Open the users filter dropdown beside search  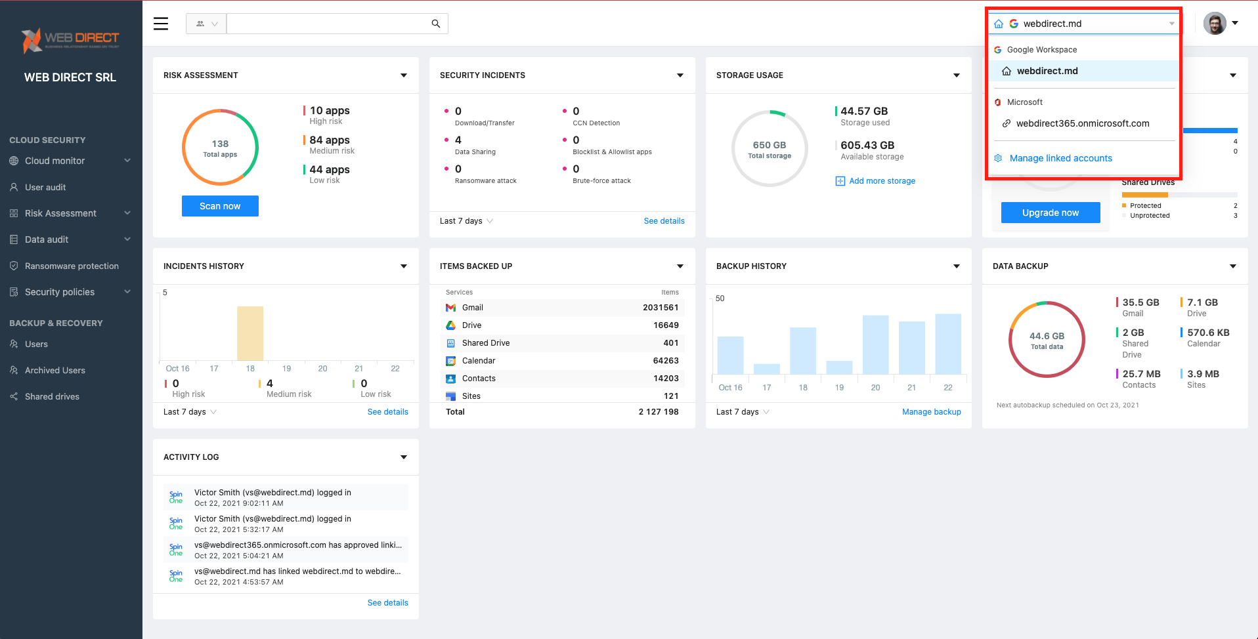click(x=206, y=24)
